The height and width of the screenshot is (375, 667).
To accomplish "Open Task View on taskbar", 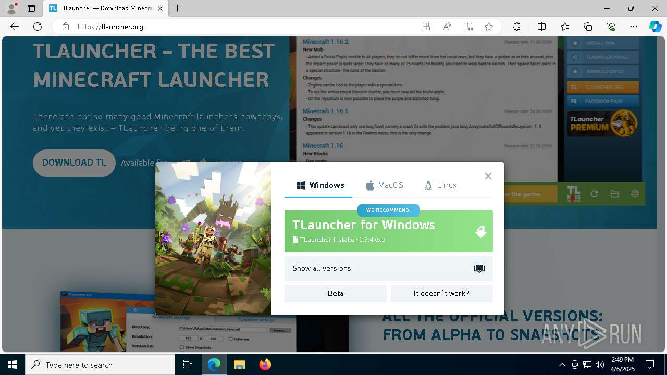I will [188, 365].
